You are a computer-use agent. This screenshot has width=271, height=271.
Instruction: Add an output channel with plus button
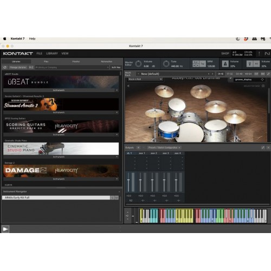click(x=138, y=147)
